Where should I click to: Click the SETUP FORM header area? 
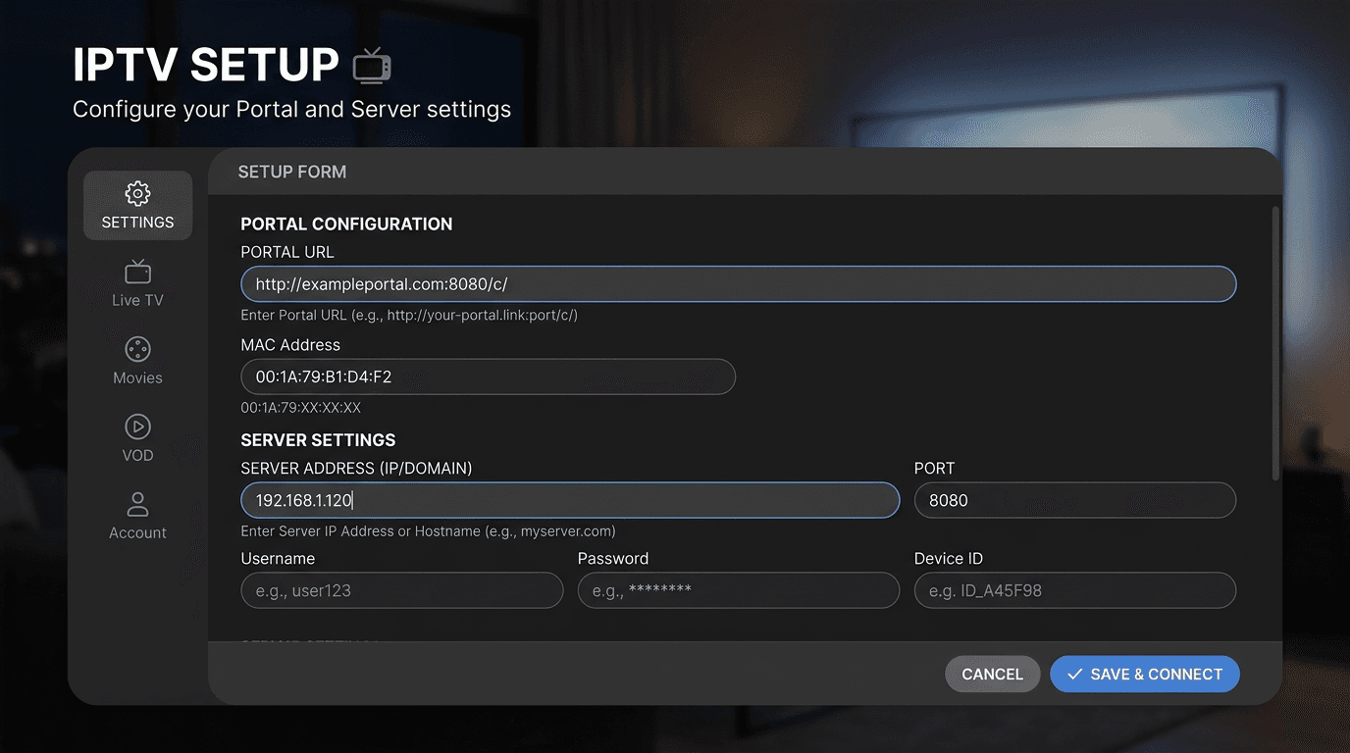[291, 172]
